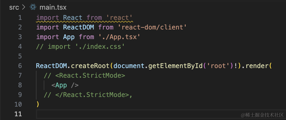Open the src breadcrumb folder
Screen dimensions: 286x120
click(x=14, y=7)
